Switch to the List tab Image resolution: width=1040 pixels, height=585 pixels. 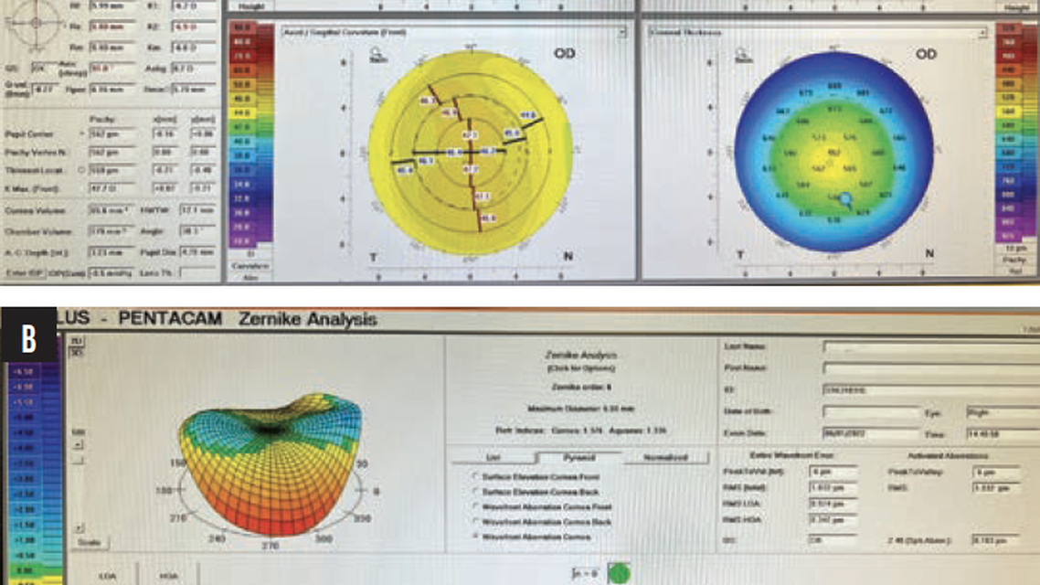coord(493,458)
